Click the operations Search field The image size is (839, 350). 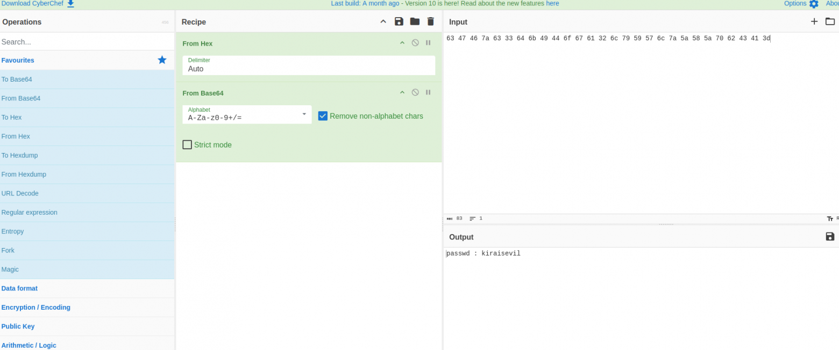click(x=87, y=41)
